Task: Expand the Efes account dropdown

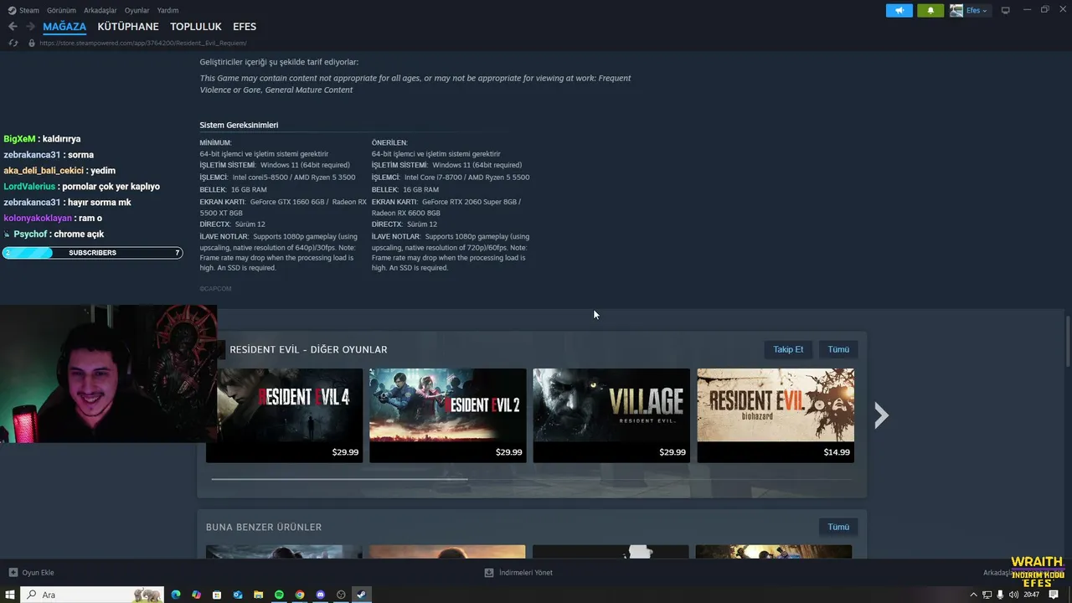Action: [977, 10]
